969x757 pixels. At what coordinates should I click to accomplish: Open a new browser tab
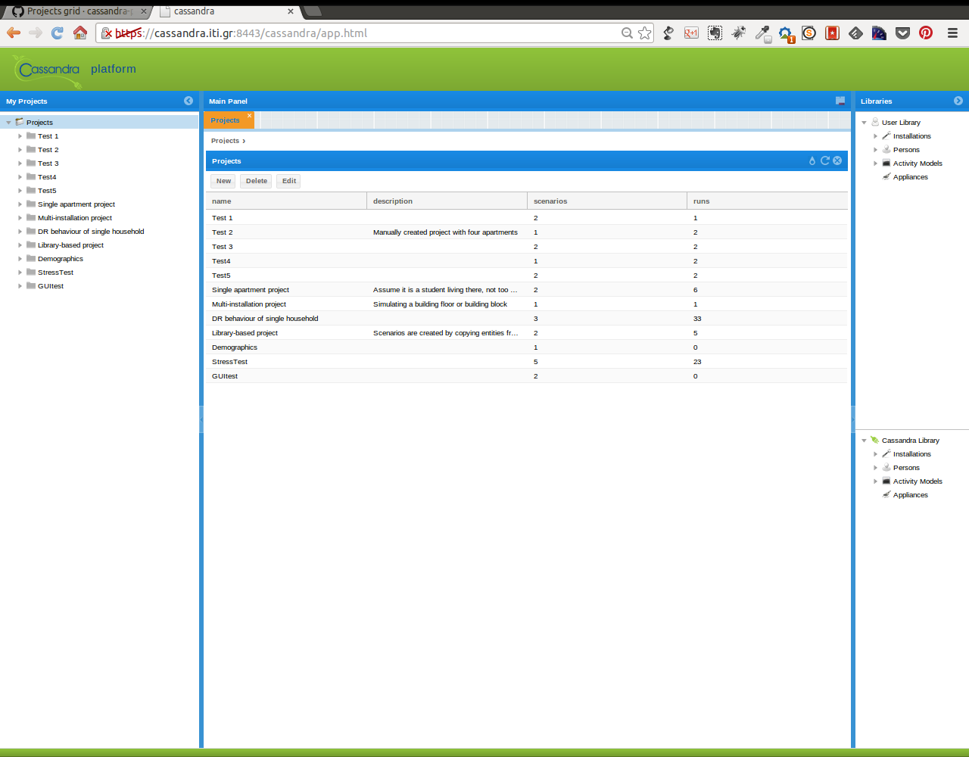click(x=313, y=11)
